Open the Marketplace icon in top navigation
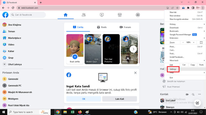The image size is (206, 115). point(120,15)
